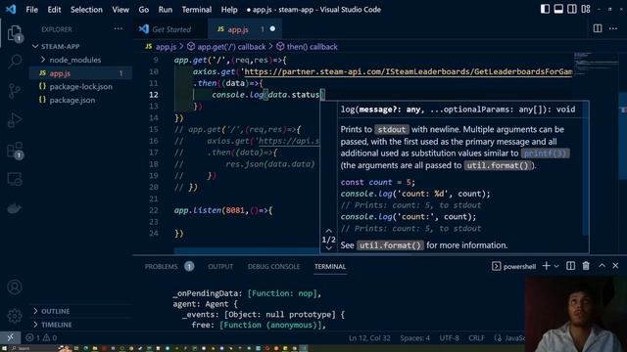The height and width of the screenshot is (352, 627).
Task: Switch to the TERMINAL panel tab
Action: [x=330, y=266]
